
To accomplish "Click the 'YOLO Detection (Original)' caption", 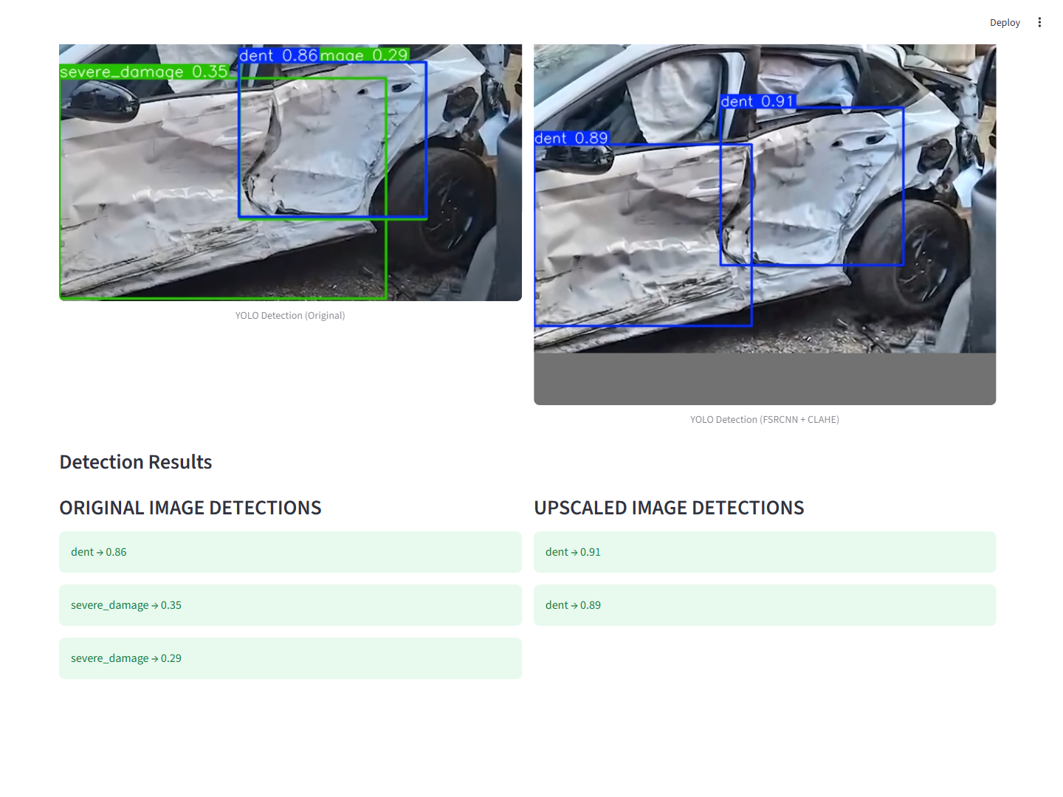I will coord(290,315).
